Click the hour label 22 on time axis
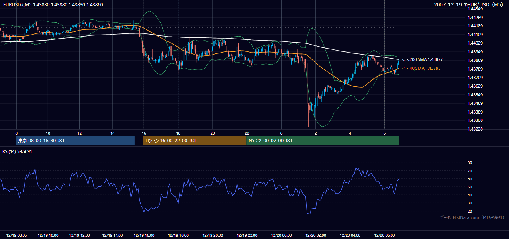Image resolution: width=509 pixels, height=239 pixels. (247, 133)
